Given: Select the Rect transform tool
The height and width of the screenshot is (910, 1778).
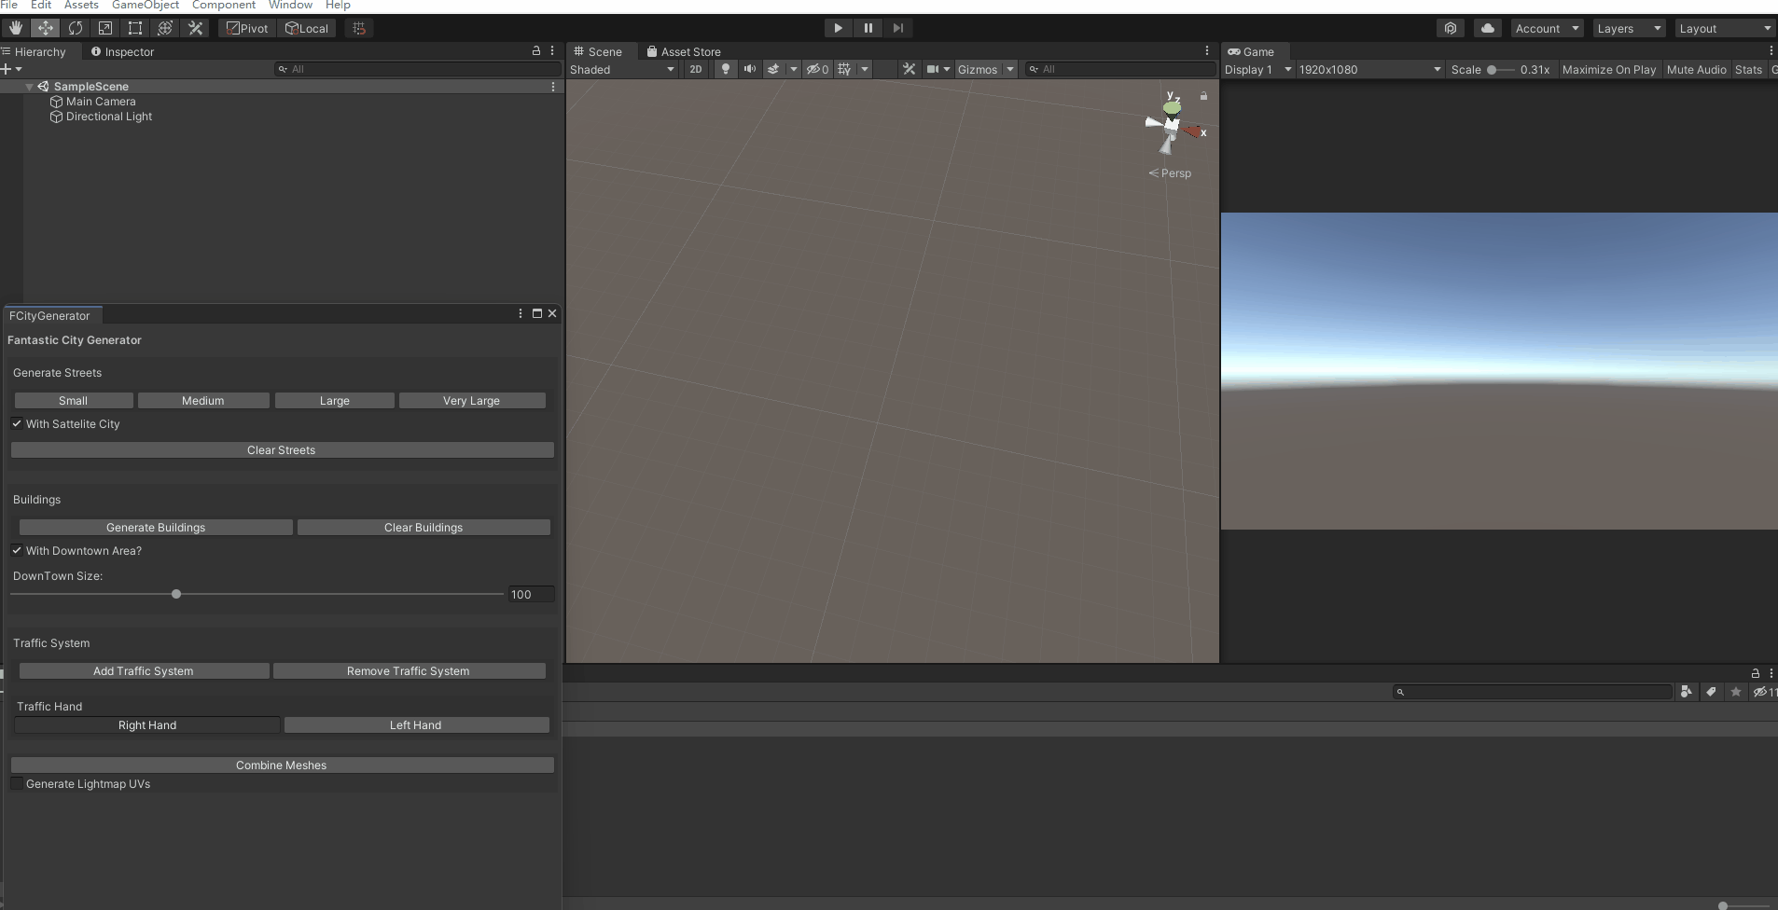Looking at the screenshot, I should 135,28.
